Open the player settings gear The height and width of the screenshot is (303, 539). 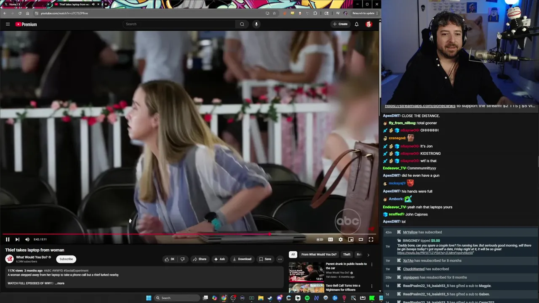click(x=341, y=239)
